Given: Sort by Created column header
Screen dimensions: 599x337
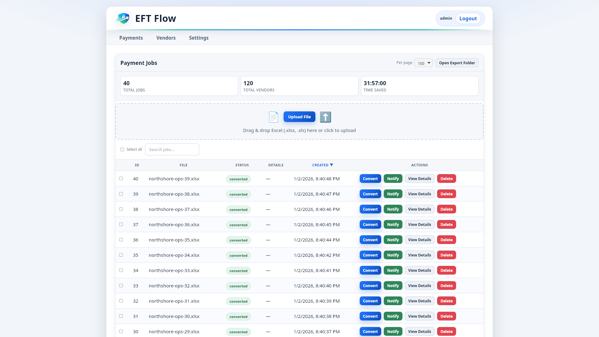Looking at the screenshot, I should click(x=320, y=165).
